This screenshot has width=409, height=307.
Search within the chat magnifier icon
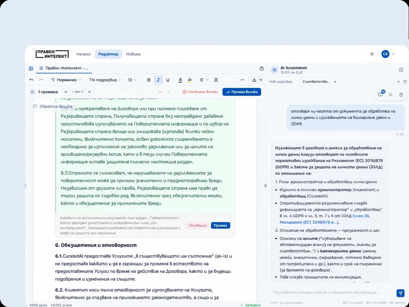[x=391, y=95]
